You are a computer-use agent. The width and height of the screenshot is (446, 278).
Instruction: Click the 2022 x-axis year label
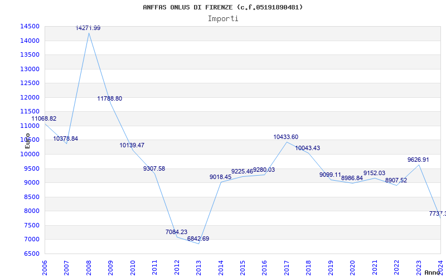tap(397, 267)
